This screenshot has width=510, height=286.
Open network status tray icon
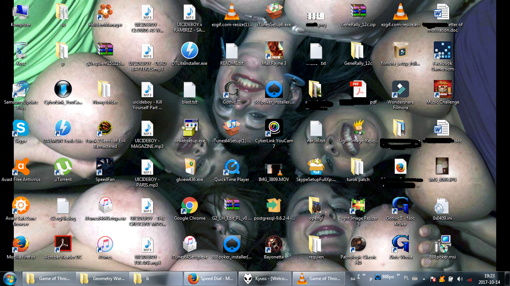469,279
